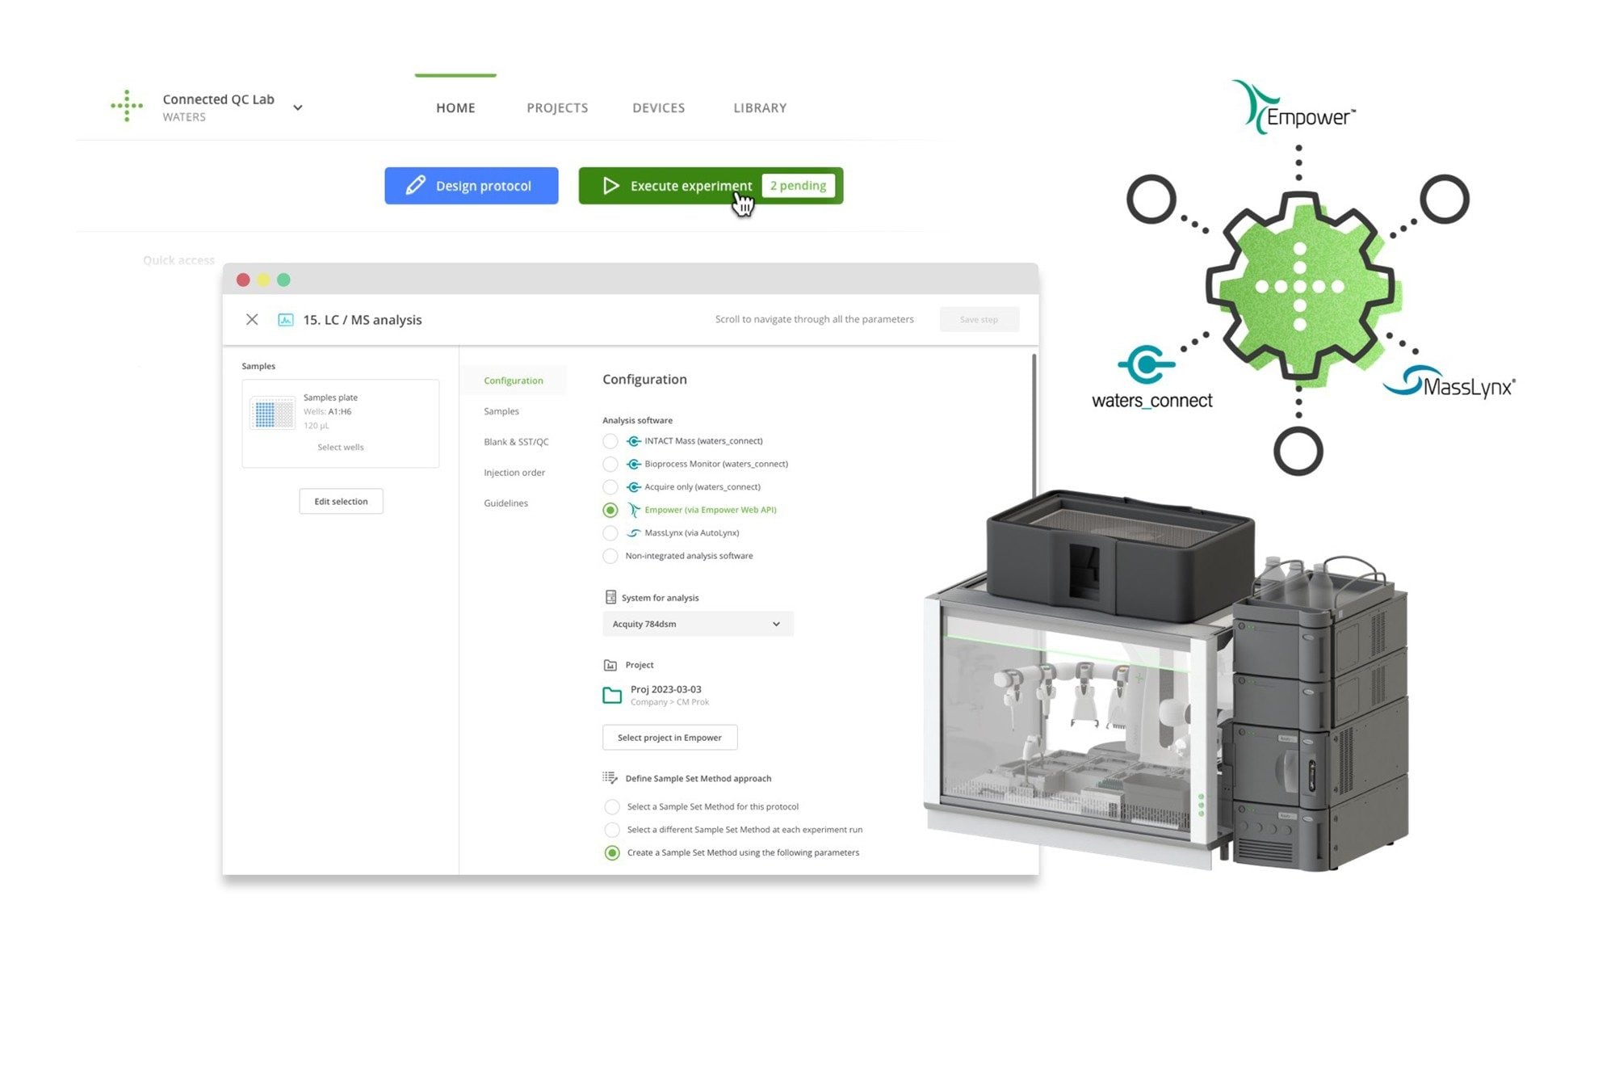The height and width of the screenshot is (1077, 1615).
Task: Click the Edit selection button
Action: pyautogui.click(x=341, y=501)
